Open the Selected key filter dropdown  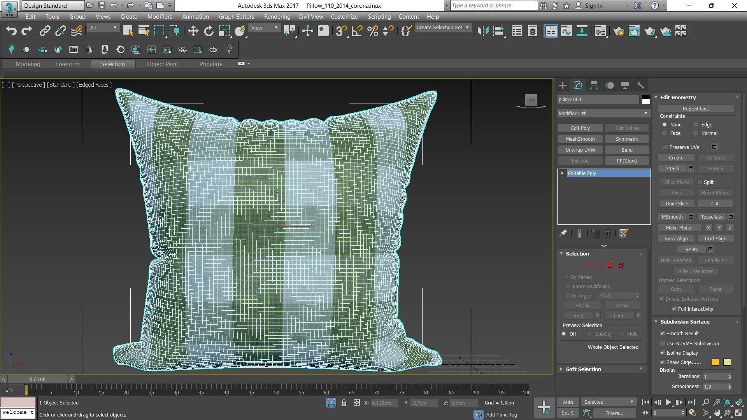click(x=608, y=402)
